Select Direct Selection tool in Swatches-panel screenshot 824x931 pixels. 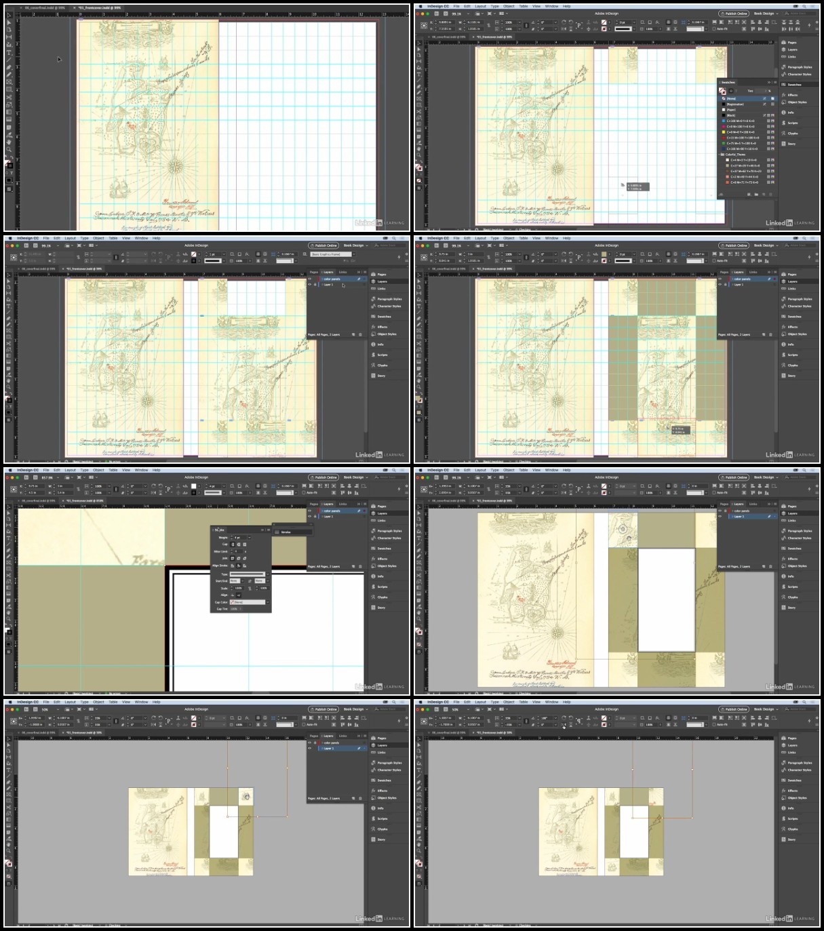pos(419,49)
